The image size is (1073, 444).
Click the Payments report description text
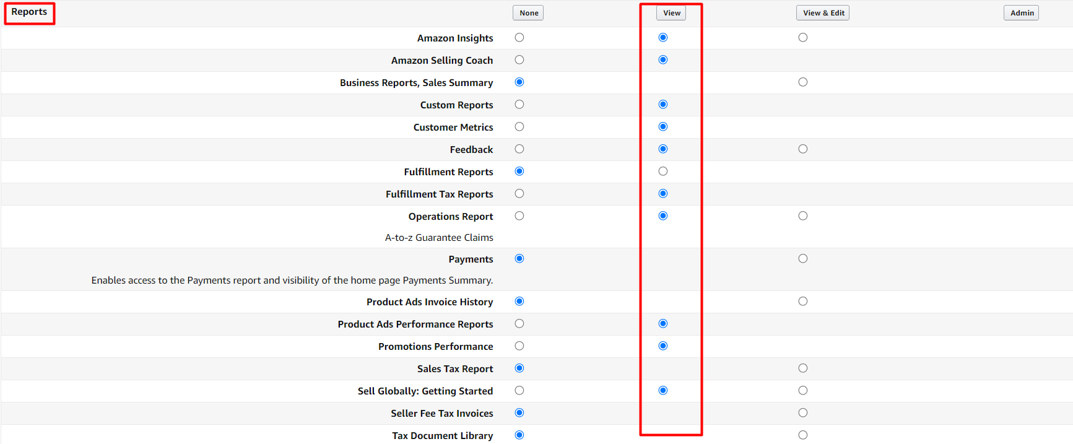[292, 281]
